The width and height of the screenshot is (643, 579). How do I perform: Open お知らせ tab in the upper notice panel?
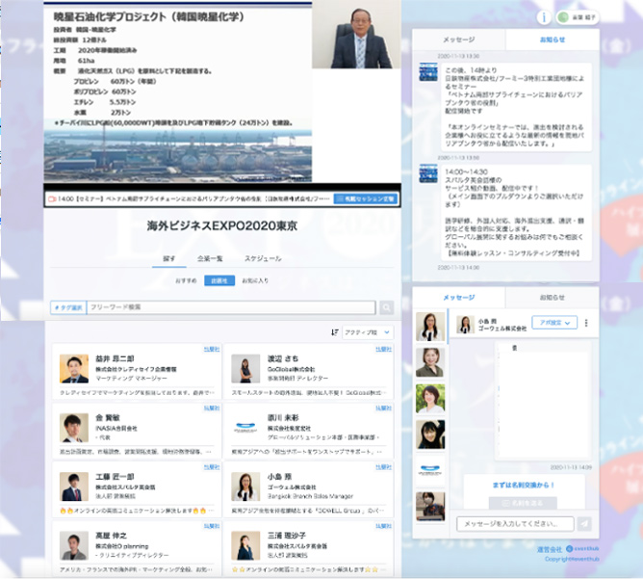click(x=553, y=39)
